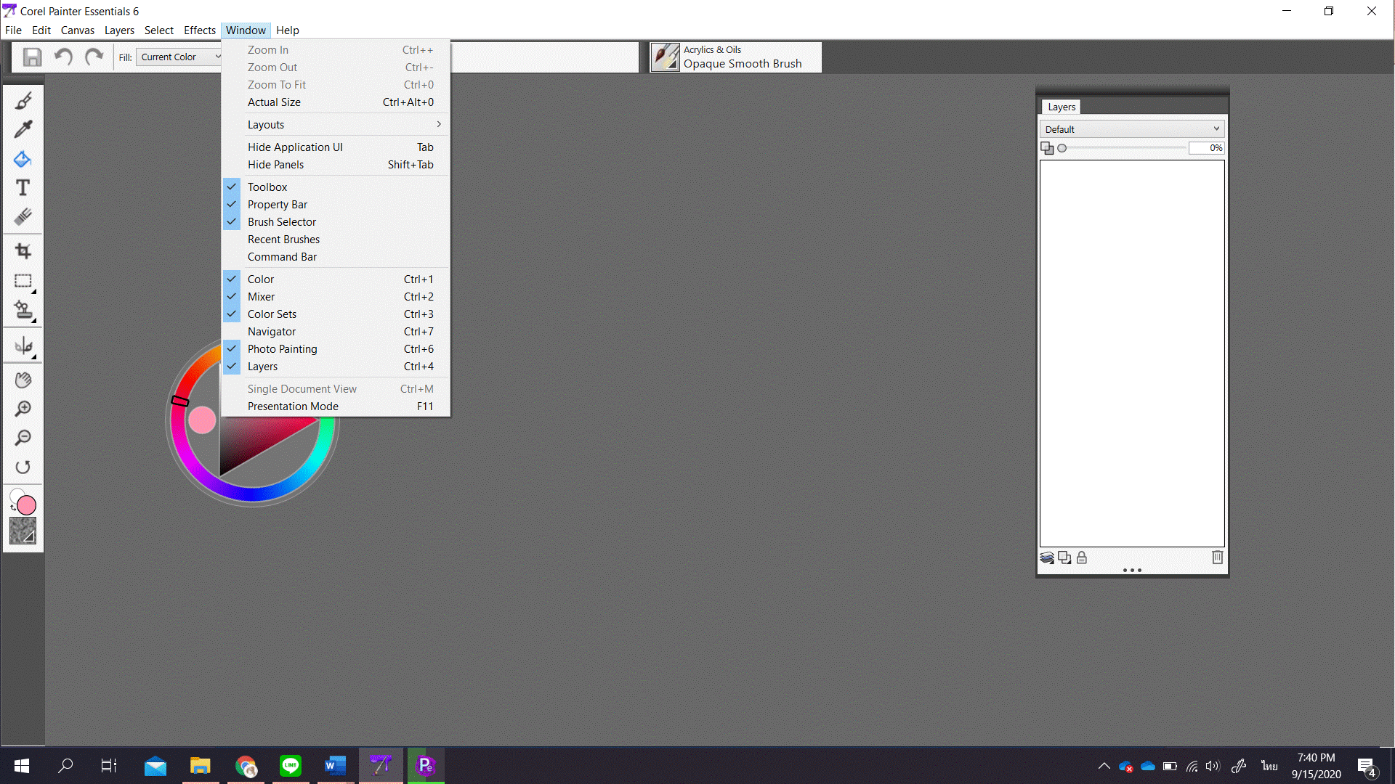Screen dimensions: 1395x784
Task: Select the Dropper tool
Action: (x=23, y=129)
